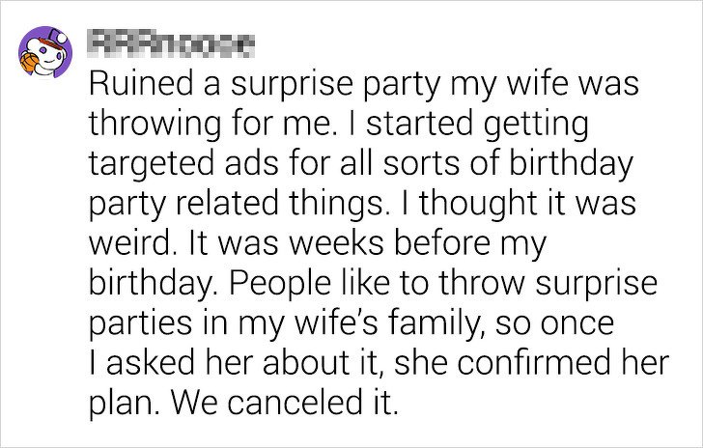This screenshot has height=448, width=703.
Task: Click the line starting "throwing for me"
Action: point(339,126)
